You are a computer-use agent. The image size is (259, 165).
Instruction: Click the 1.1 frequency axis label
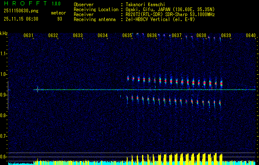[x=4, y=53]
